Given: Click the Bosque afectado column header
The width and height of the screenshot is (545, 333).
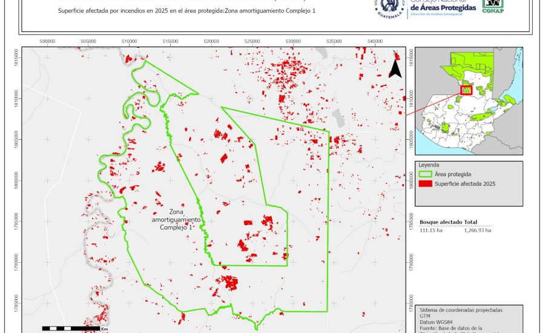Looking at the screenshot, I should 440,222.
